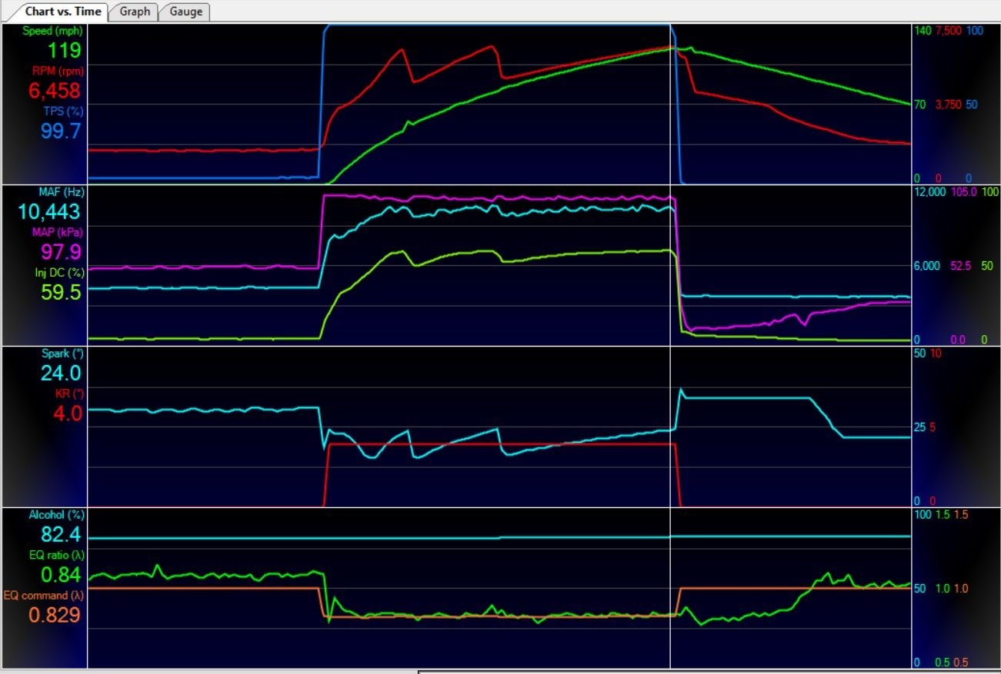The width and height of the screenshot is (1001, 674).
Task: Click the Spark (°) value 24.0
Action: point(61,374)
